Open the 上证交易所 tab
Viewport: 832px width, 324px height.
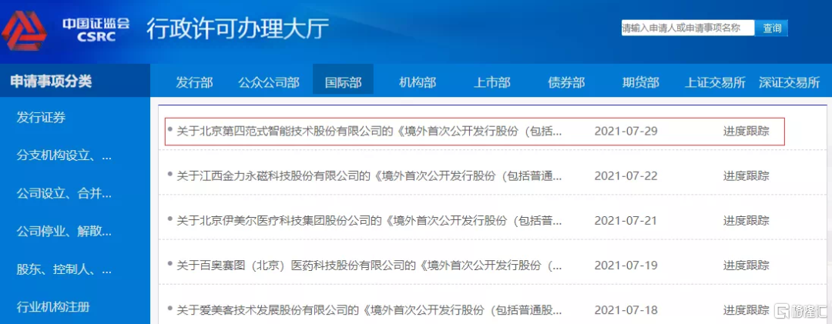click(715, 82)
